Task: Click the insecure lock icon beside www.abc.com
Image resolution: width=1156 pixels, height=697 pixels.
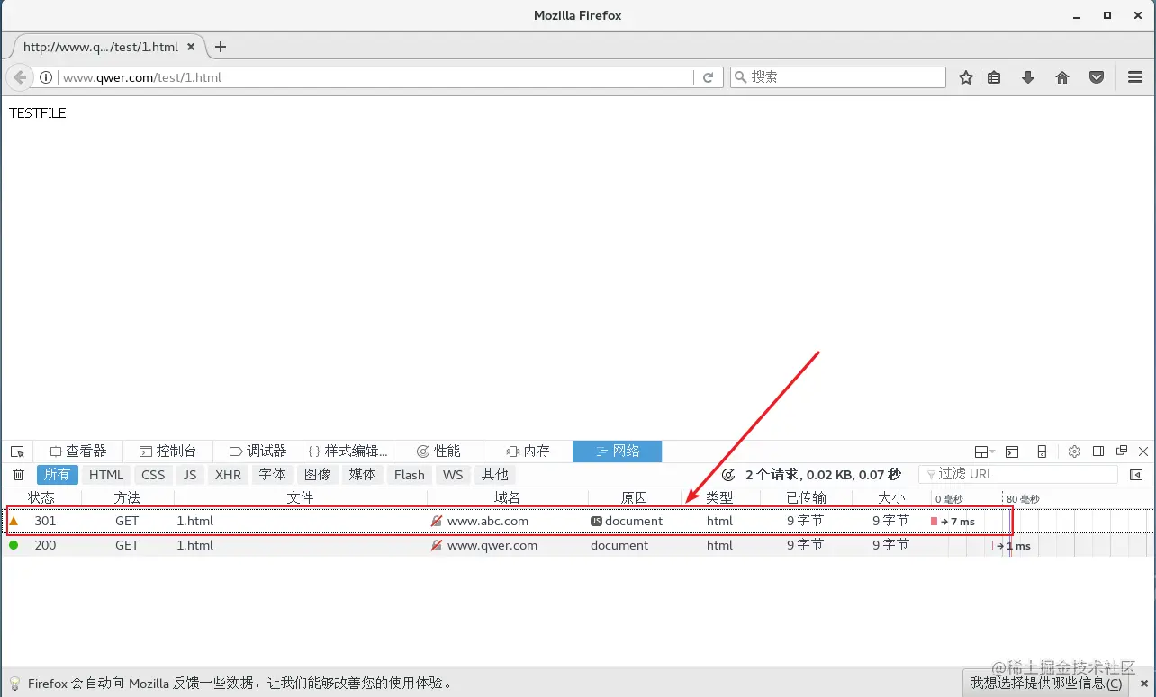Action: click(x=437, y=521)
